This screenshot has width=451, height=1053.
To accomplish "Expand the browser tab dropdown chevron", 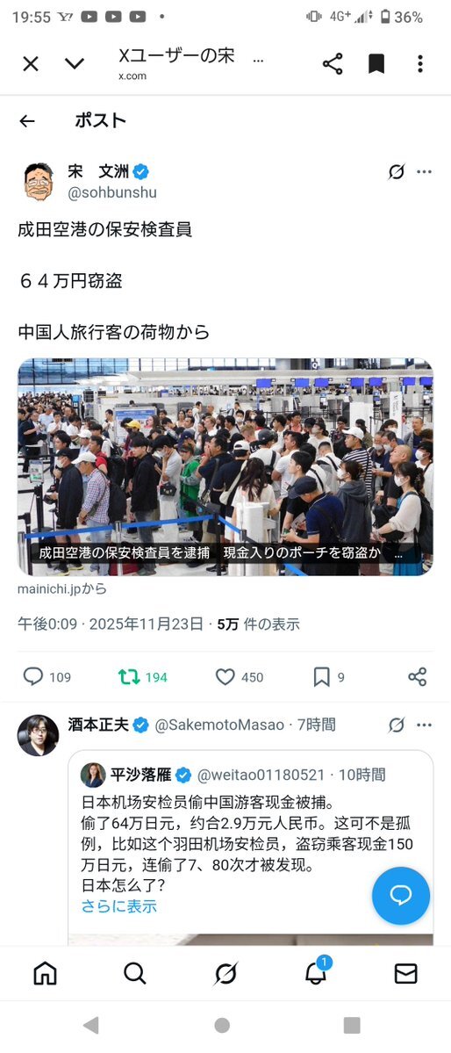I will click(75, 64).
